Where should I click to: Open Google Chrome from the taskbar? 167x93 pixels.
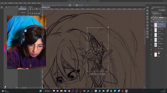69,91
